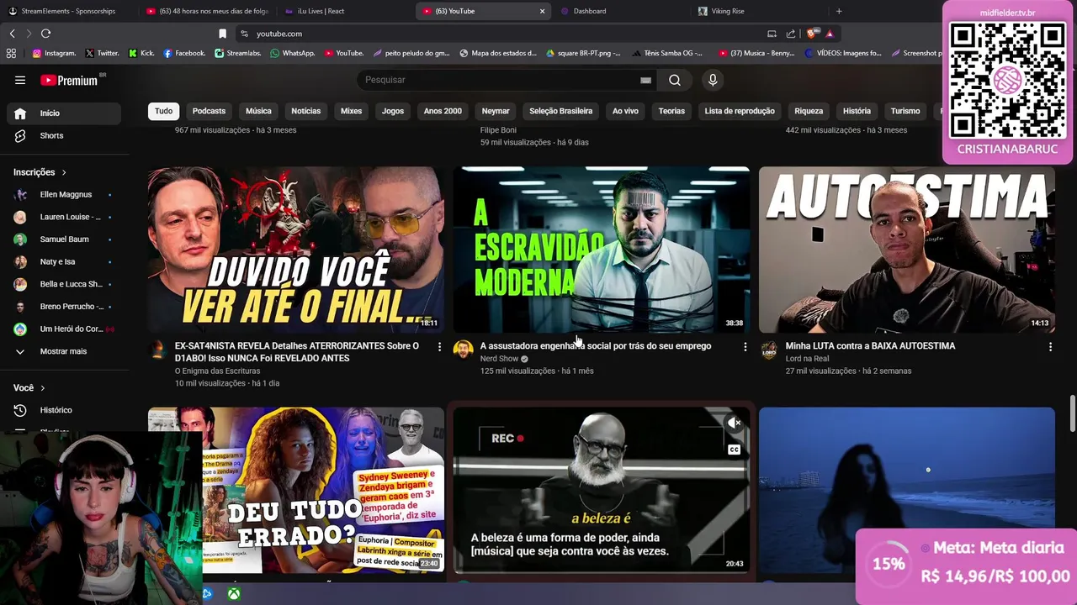Click the Lord na Real channel avatar
This screenshot has height=605, width=1077.
click(769, 350)
